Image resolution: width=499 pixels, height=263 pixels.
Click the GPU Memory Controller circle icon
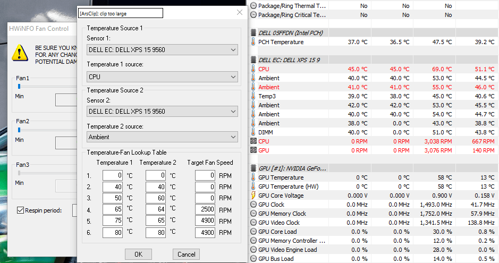[x=253, y=241]
